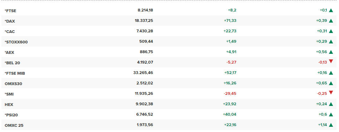The image size is (339, 132).
Task: Open the *FTSE index link
Action: pos(10,11)
